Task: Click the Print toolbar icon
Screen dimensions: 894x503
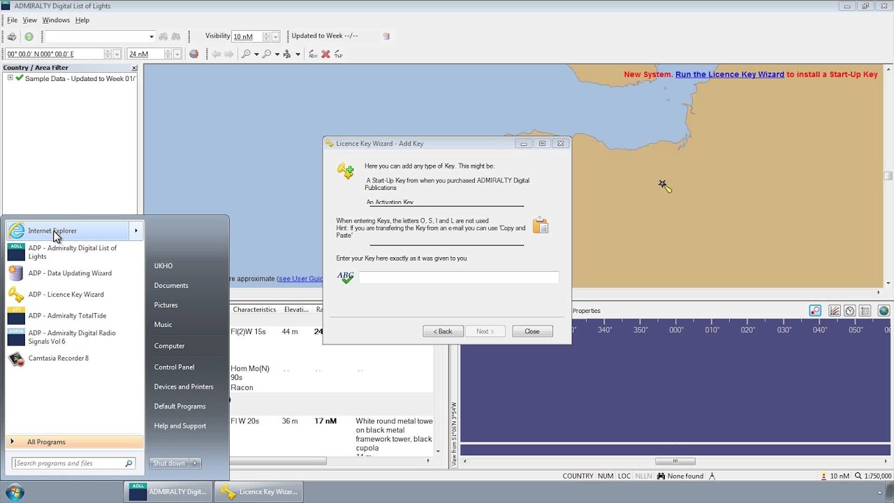Action: tap(12, 37)
